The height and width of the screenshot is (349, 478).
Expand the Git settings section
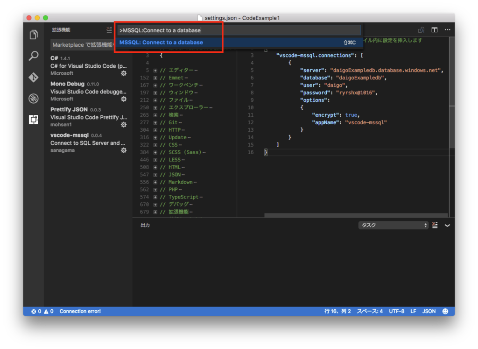tap(155, 122)
